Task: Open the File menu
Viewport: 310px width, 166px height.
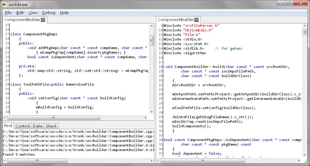Action: 8,12
